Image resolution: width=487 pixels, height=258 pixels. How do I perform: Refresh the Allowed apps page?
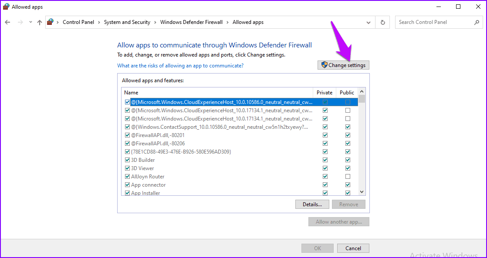pos(382,22)
